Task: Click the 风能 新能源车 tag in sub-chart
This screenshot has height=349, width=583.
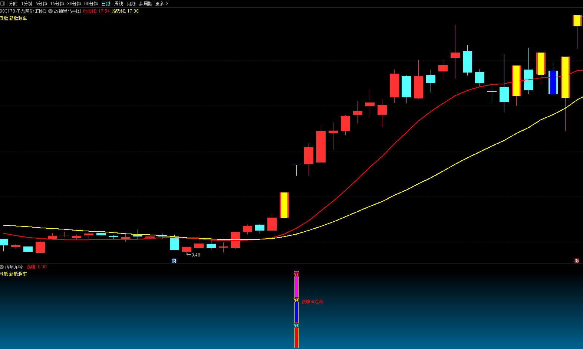Action: tap(13, 274)
